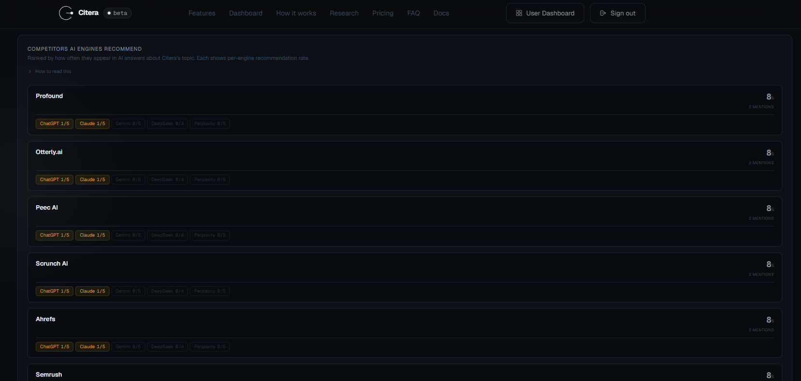
Task: Click ChatGPT 1/5 chip in Otterly.ai card
Action: pyautogui.click(x=55, y=180)
